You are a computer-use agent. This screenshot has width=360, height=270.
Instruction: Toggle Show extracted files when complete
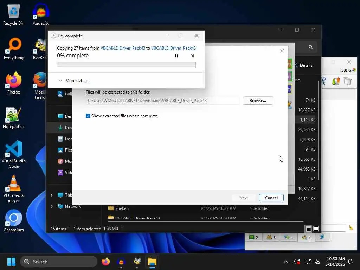point(88,116)
